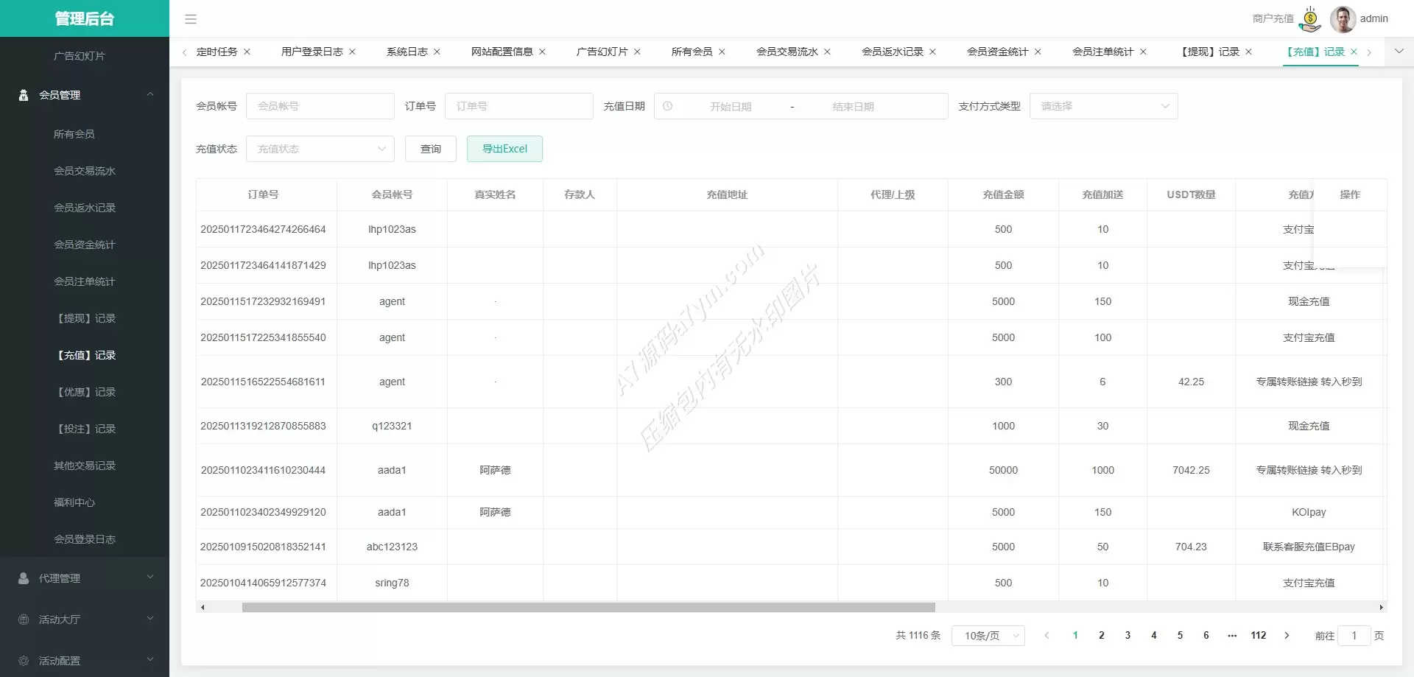Open the 支付方式类型 select dropdown
Viewport: 1414px width, 677px height.
click(1103, 106)
